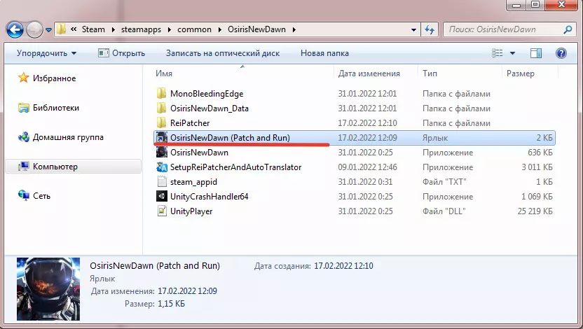Expand subfolder arrow after OsirisNewDawn breadcrumb

click(x=294, y=29)
